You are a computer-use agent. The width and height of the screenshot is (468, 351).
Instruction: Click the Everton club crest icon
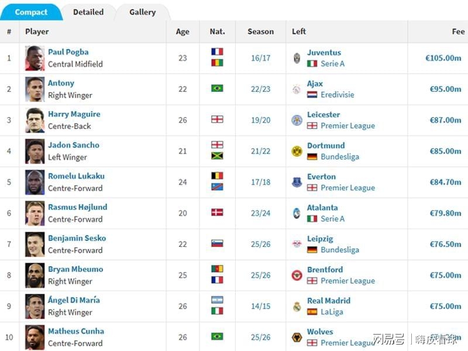297,182
